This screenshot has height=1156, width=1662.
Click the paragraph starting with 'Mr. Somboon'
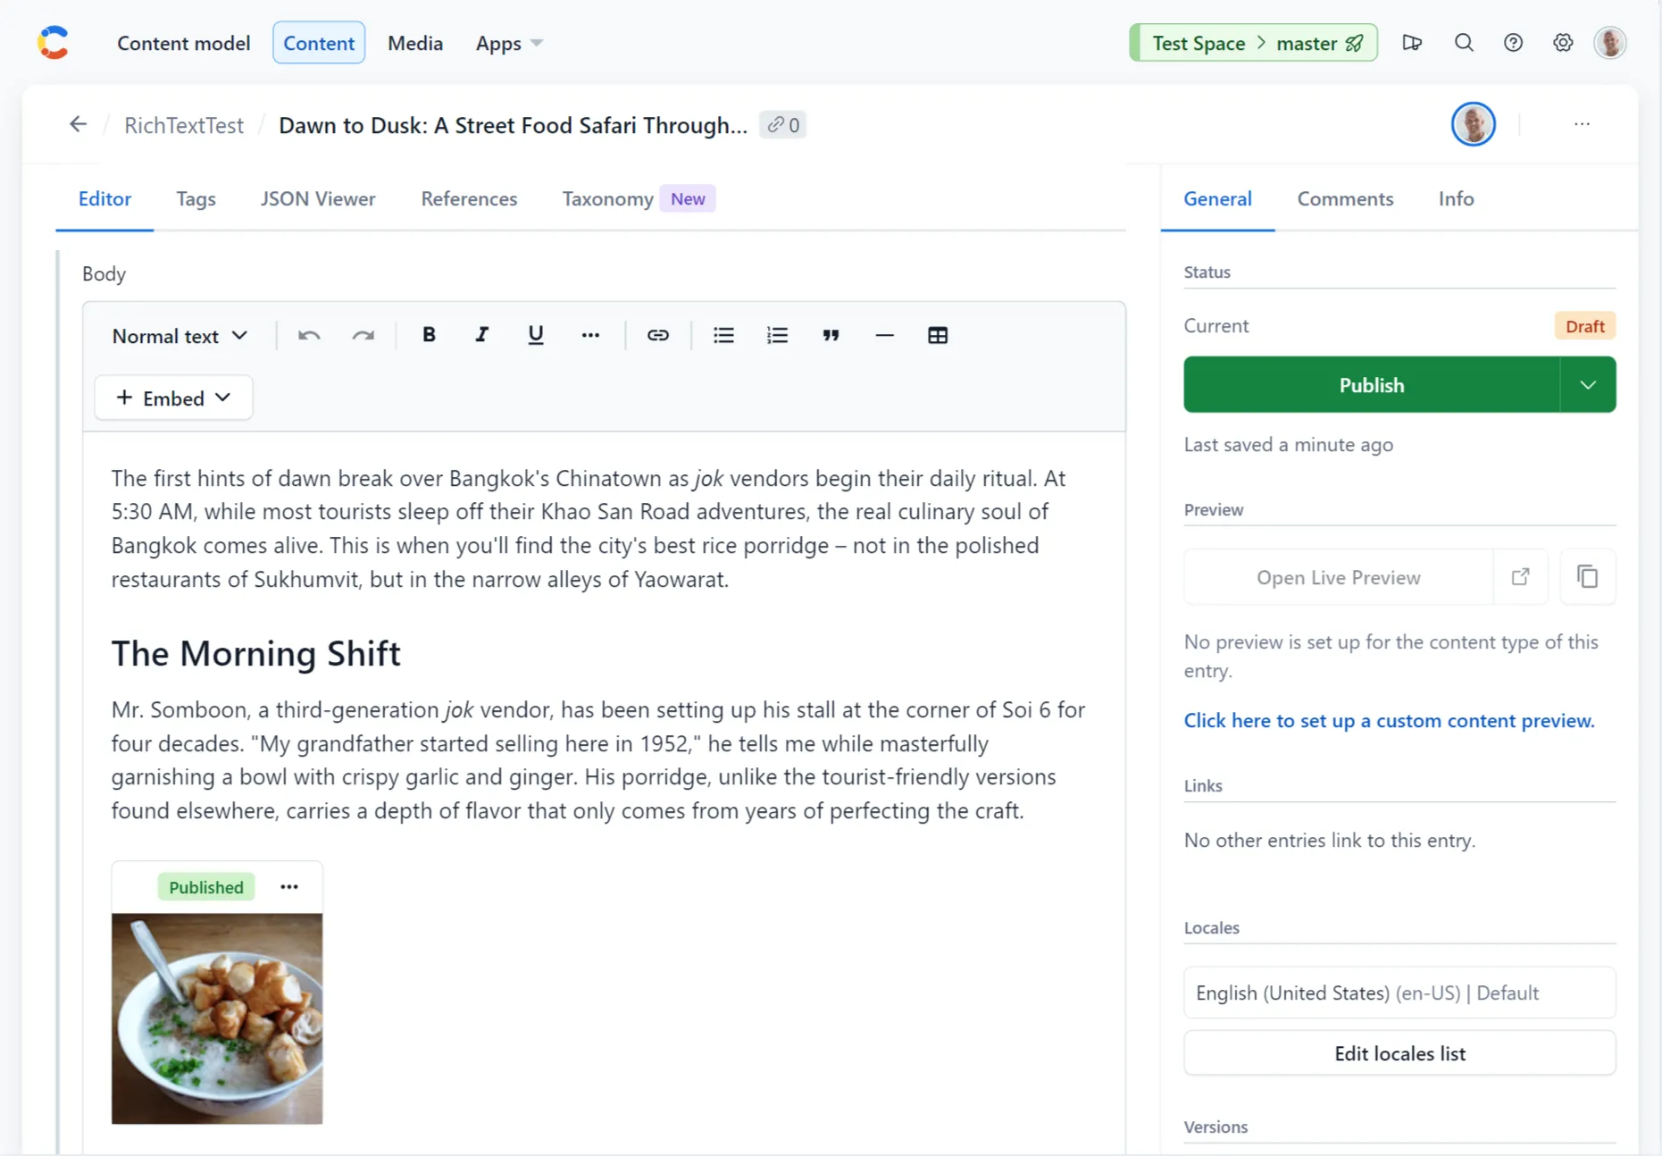click(598, 760)
